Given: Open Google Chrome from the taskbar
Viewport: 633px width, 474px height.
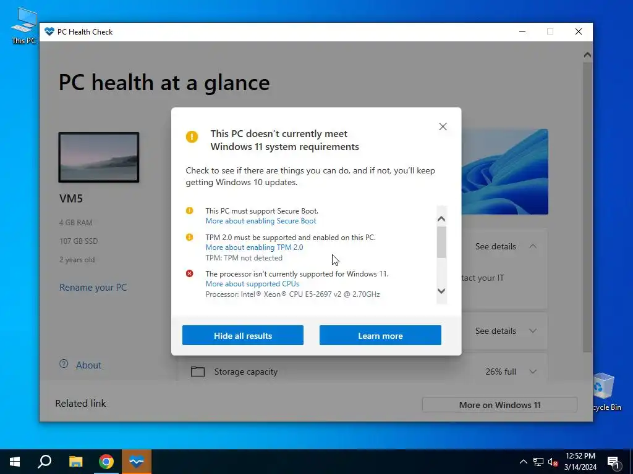Looking at the screenshot, I should (x=106, y=462).
